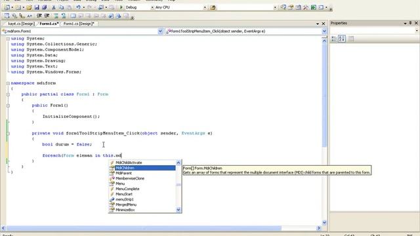Click the New Project toolbar icon
This screenshot has height=236, width=420.
(7, 7)
